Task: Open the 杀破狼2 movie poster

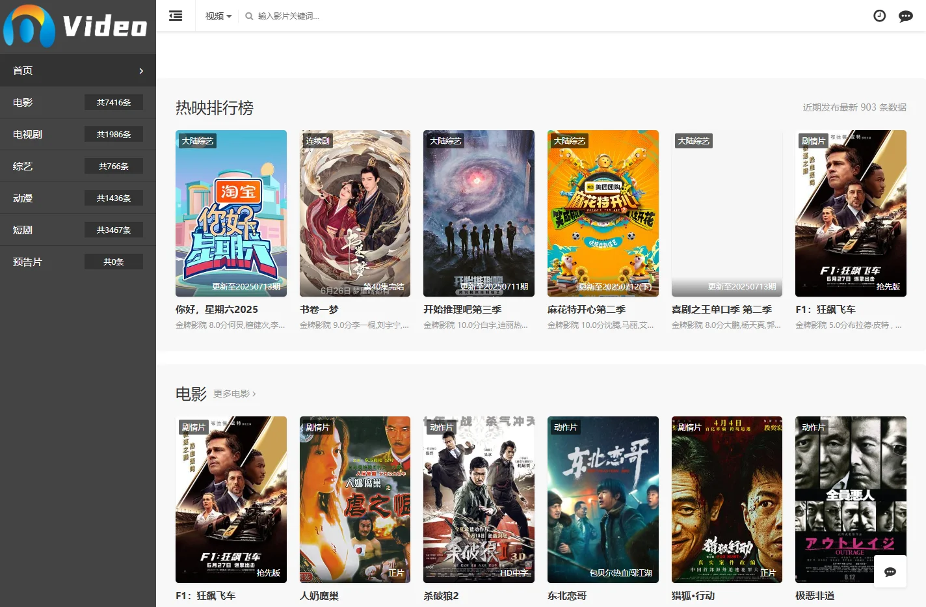Action: (x=479, y=500)
